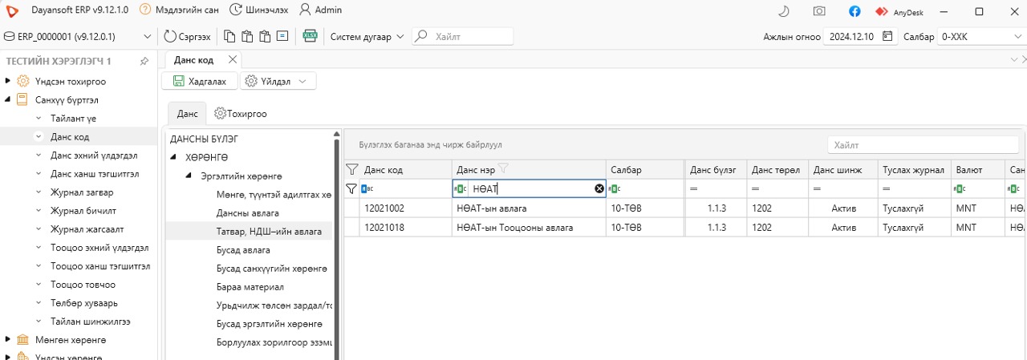The height and width of the screenshot is (360, 1027).
Task: Open Данс ханш тэгшитгэл item
Action: (x=95, y=173)
